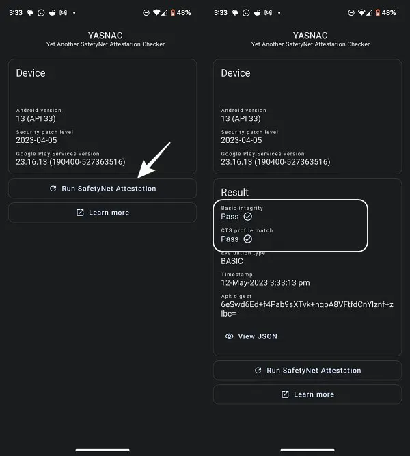
Task: Tap the CTS profile match pass checkmark
Action: (x=248, y=239)
